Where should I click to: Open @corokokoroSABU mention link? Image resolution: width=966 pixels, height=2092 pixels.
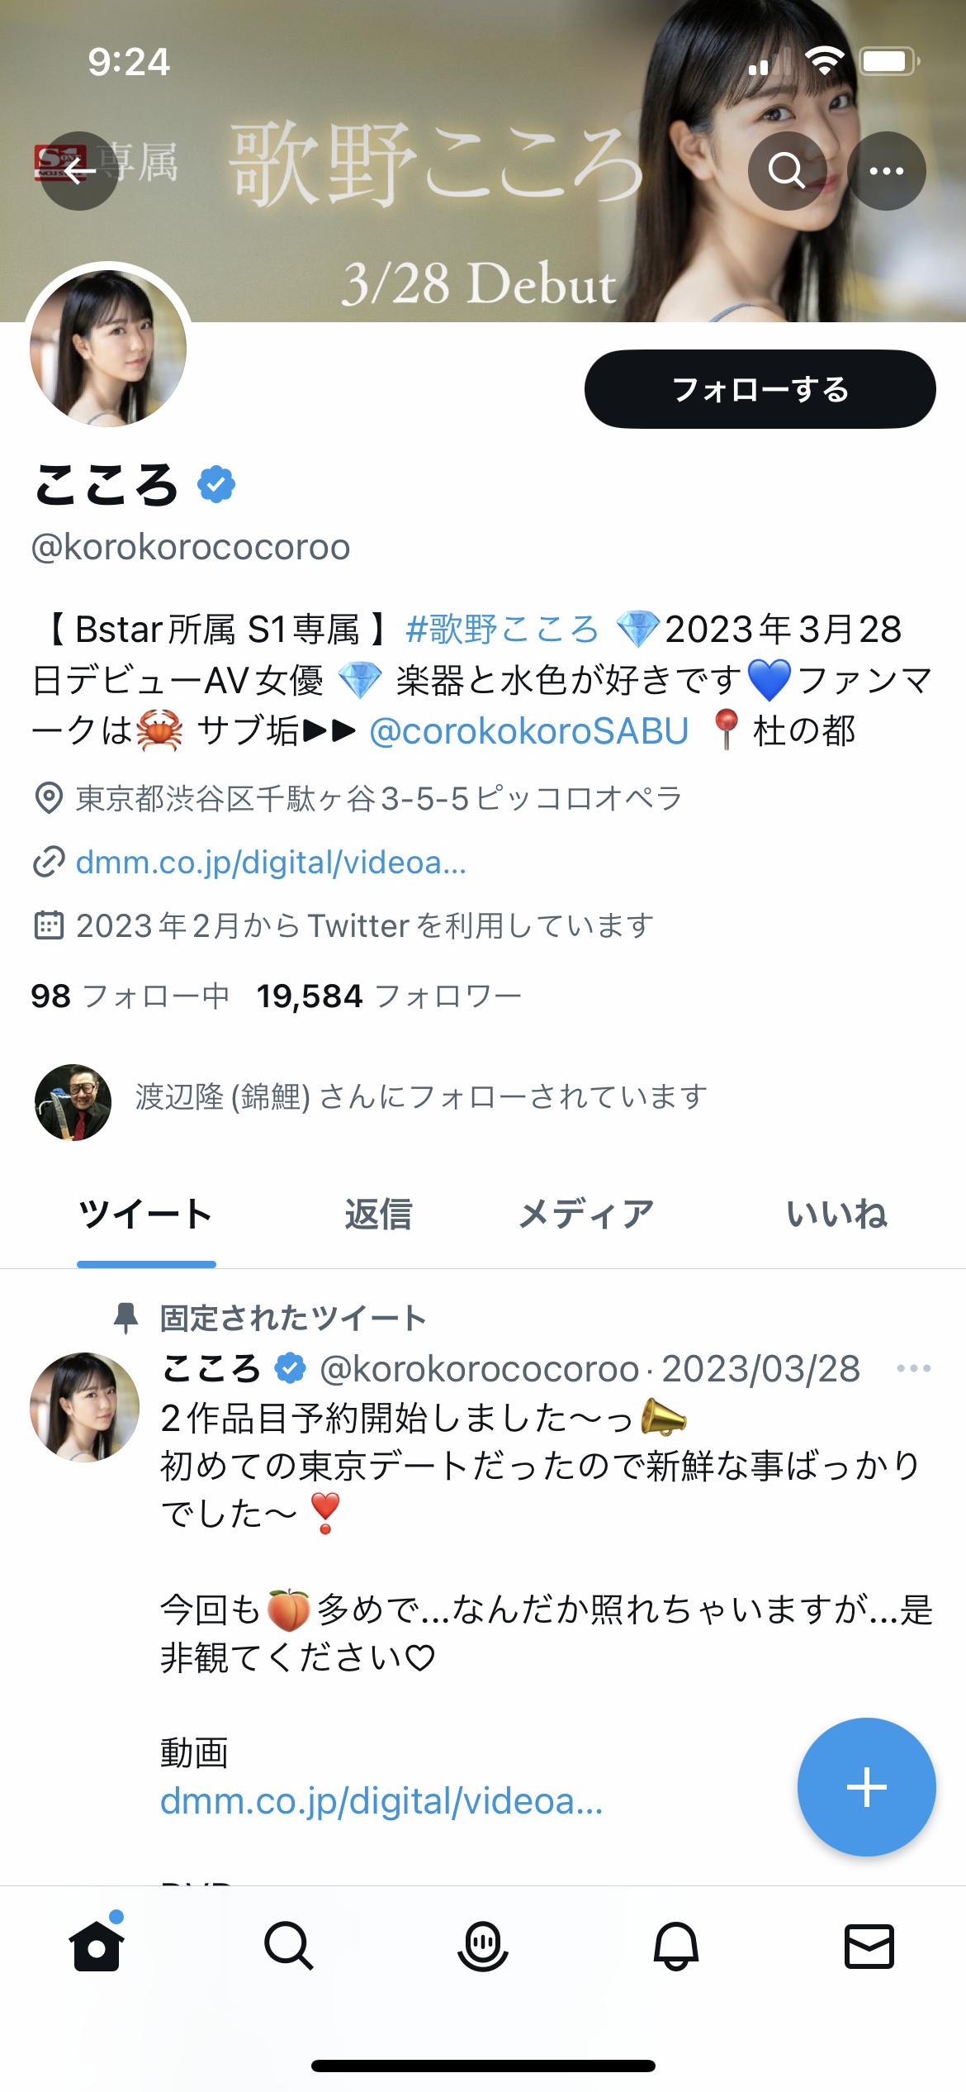click(x=528, y=731)
